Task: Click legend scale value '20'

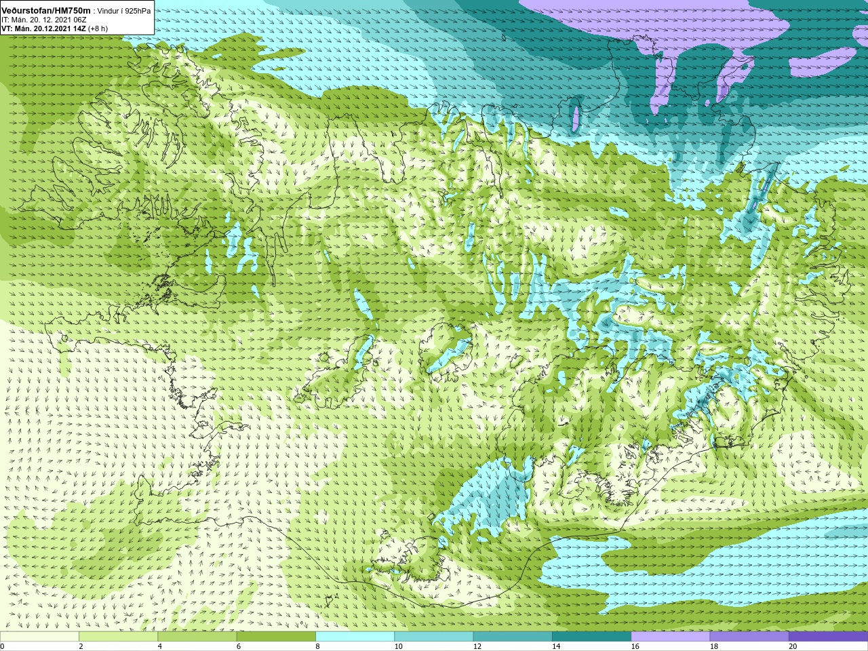Action: click(793, 646)
